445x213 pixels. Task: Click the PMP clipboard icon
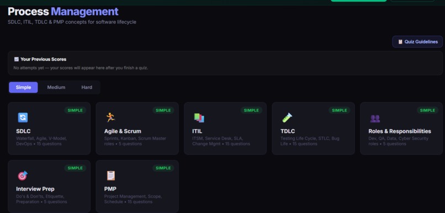click(110, 175)
